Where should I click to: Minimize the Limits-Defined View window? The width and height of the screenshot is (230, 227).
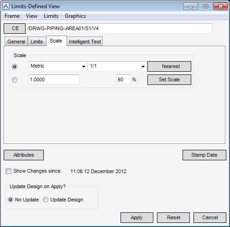pos(190,6)
